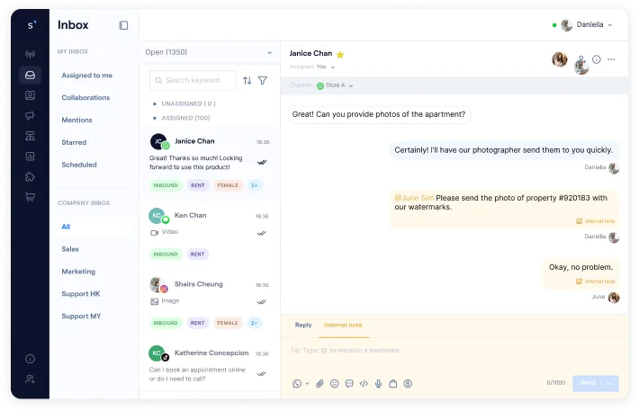
Task: Open the Katherine Concepcion conversation
Action: click(210, 364)
